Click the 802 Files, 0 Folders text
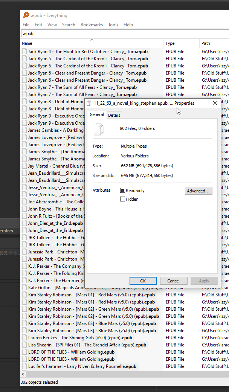 click(x=137, y=128)
